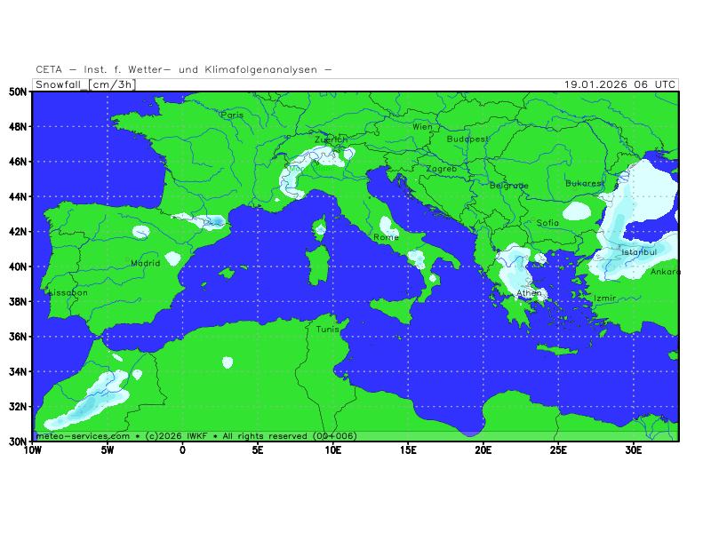Click the 50N latitude axis label
The height and width of the screenshot is (533, 711).
(17, 91)
